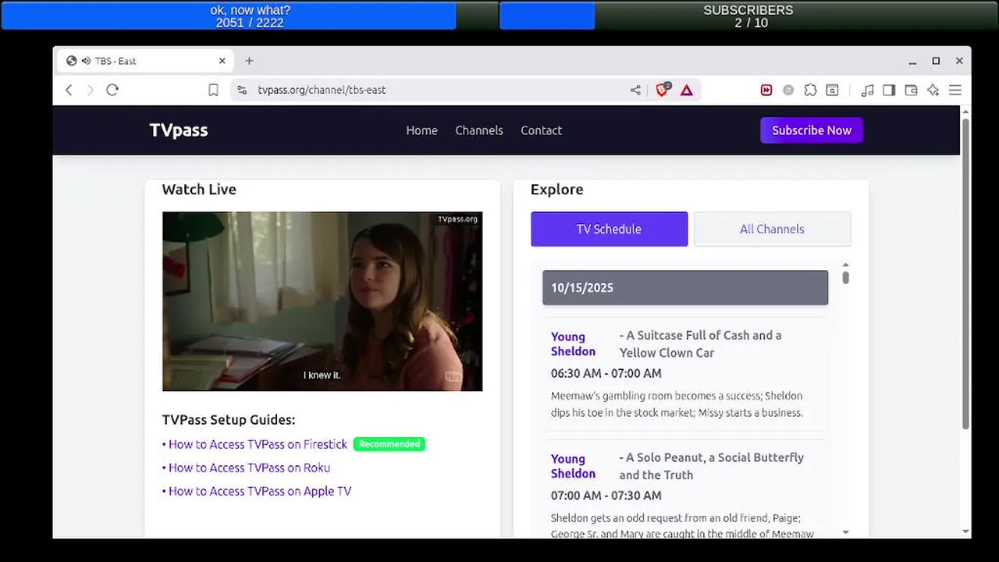Open the browser hamburger menu
This screenshot has width=999, height=562.
tap(955, 91)
